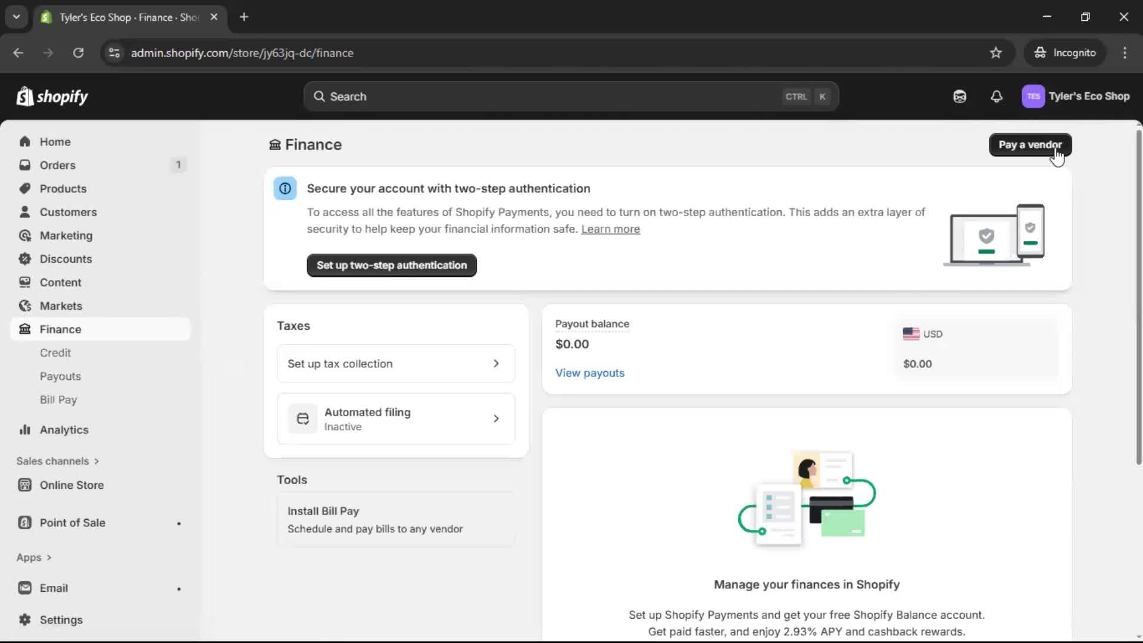Open the Set up tax collection row
Viewport: 1143px width, 643px height.
(395, 364)
